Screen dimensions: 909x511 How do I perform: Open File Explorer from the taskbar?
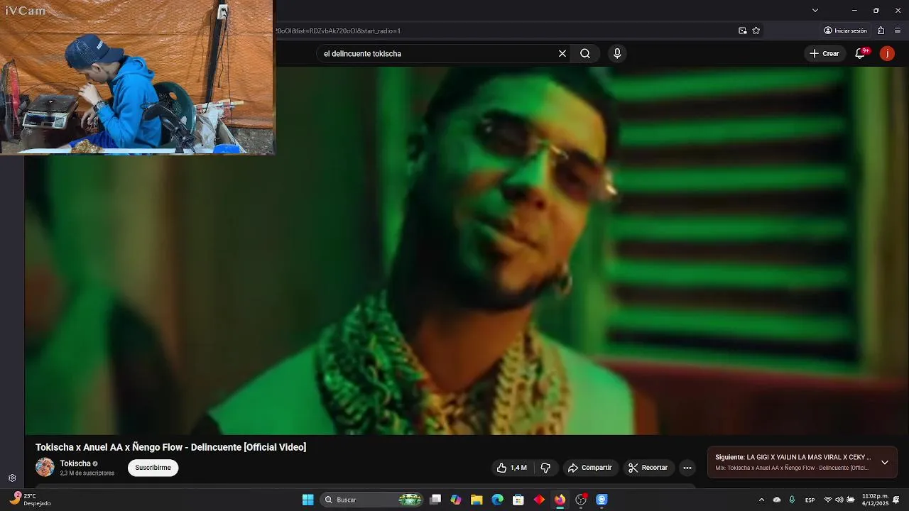point(477,500)
